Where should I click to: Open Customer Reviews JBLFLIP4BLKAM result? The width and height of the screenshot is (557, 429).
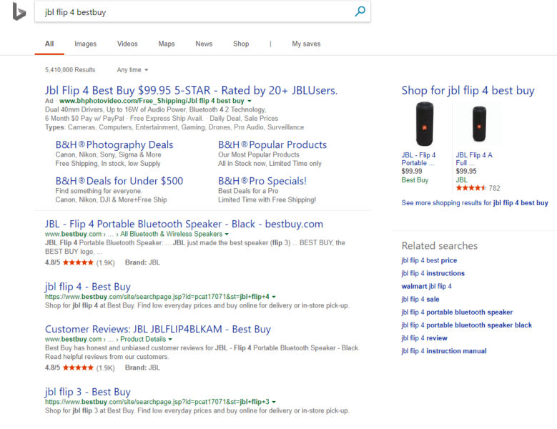[x=157, y=329]
